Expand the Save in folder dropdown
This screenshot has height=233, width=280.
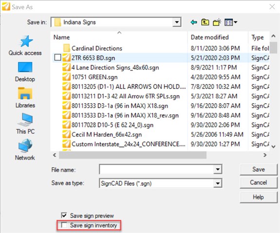(x=177, y=22)
